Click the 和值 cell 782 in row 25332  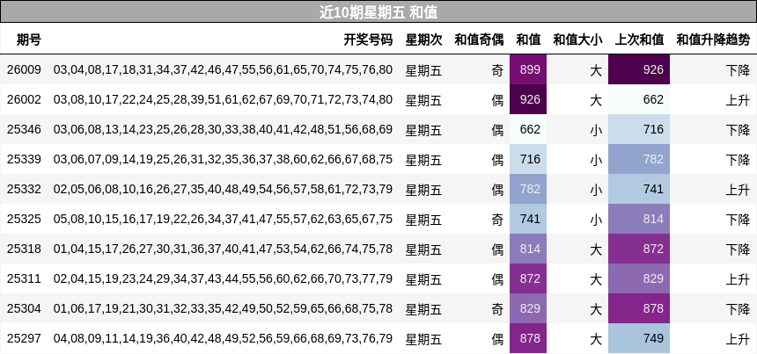pos(528,189)
